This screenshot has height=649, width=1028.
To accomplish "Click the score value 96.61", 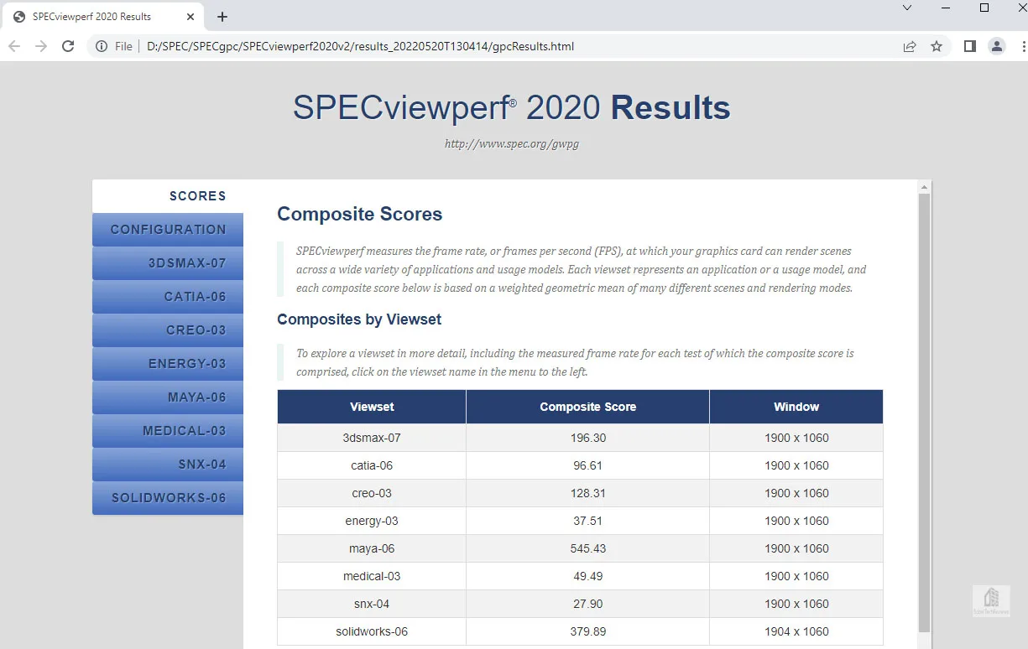I will click(x=587, y=465).
